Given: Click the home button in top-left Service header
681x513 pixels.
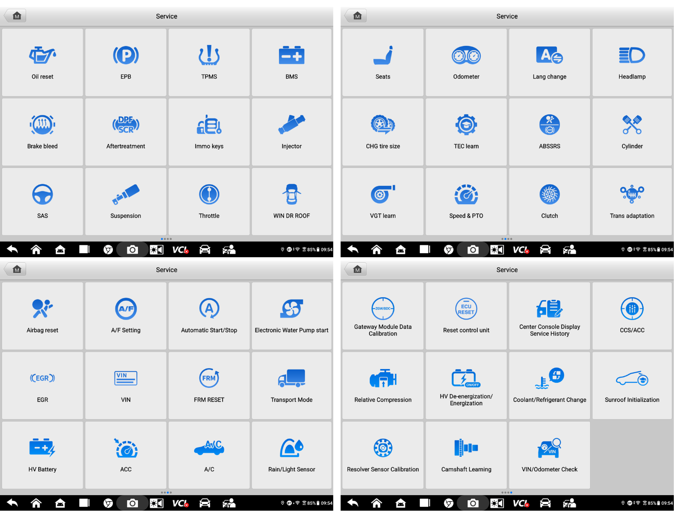Looking at the screenshot, I should (x=17, y=16).
